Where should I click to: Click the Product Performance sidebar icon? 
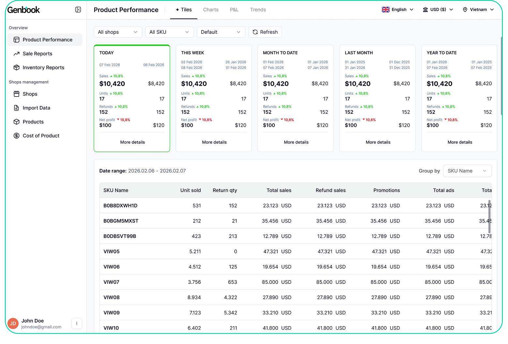[16, 40]
